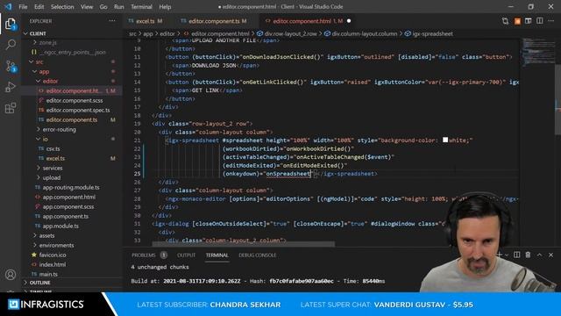This screenshot has width=561, height=316.
Task: Open editor more actions ellipsis
Action: click(551, 21)
